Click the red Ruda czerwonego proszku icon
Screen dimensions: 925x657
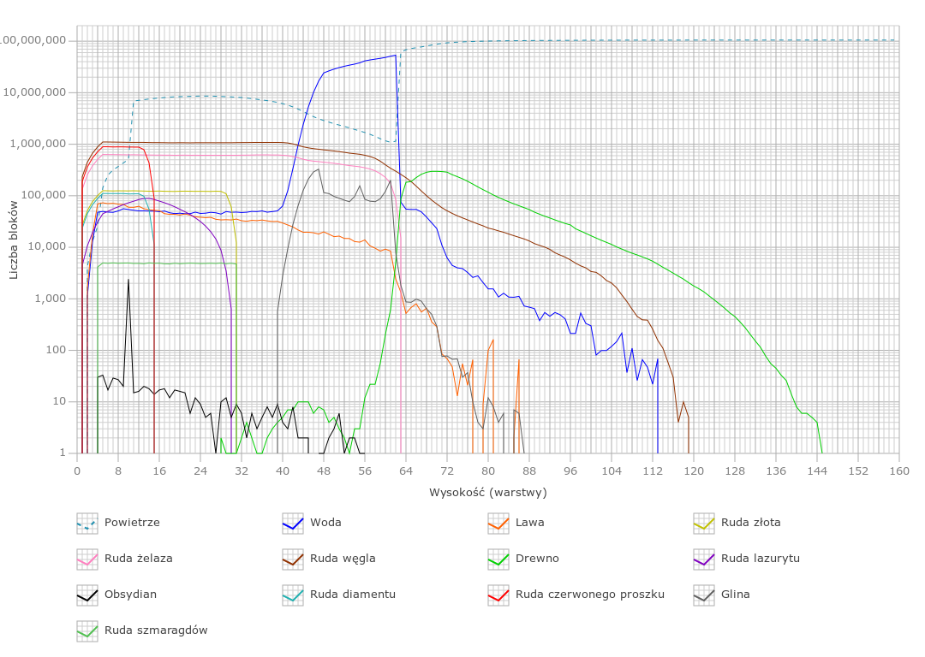click(498, 595)
